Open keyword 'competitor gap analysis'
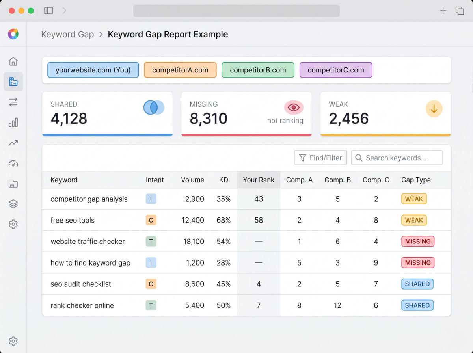 click(x=89, y=199)
